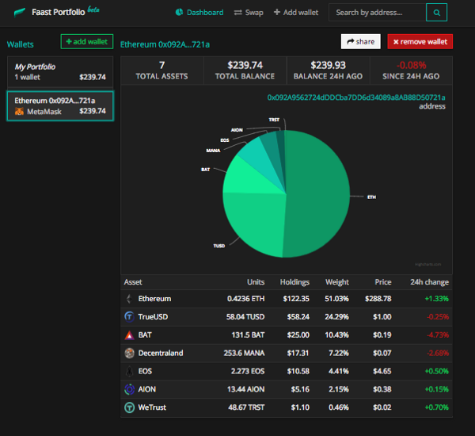Click the Wallets heading
Viewport: 475px width, 436px height.
click(x=21, y=44)
